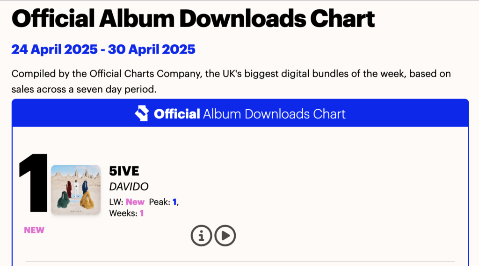
Task: Click the 24 April 2025 - 30 April 2025 date range
Action: pyautogui.click(x=103, y=49)
